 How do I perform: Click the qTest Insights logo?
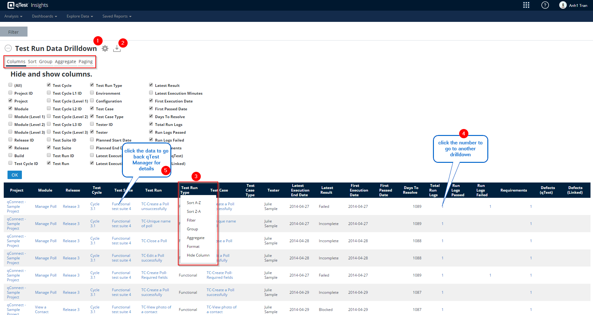[x=28, y=5]
